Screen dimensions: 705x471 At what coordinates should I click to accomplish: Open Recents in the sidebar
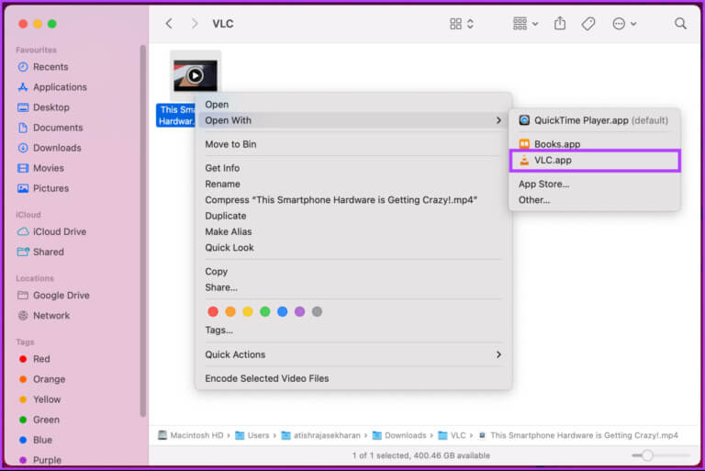(x=50, y=67)
